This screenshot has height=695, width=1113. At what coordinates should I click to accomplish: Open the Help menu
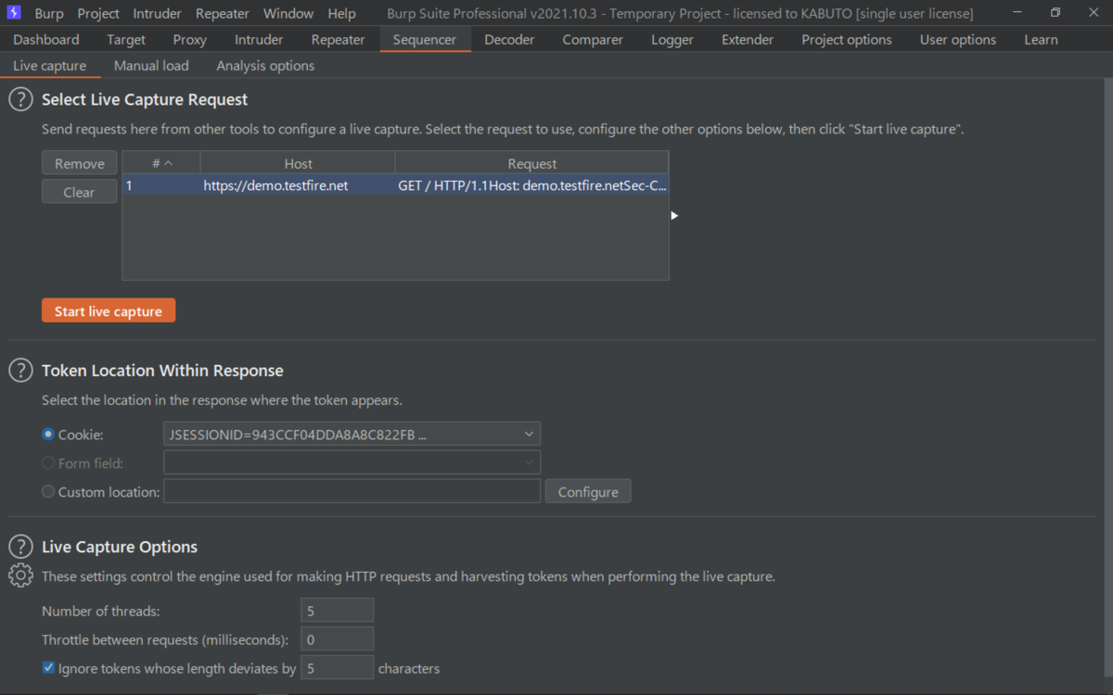341,13
